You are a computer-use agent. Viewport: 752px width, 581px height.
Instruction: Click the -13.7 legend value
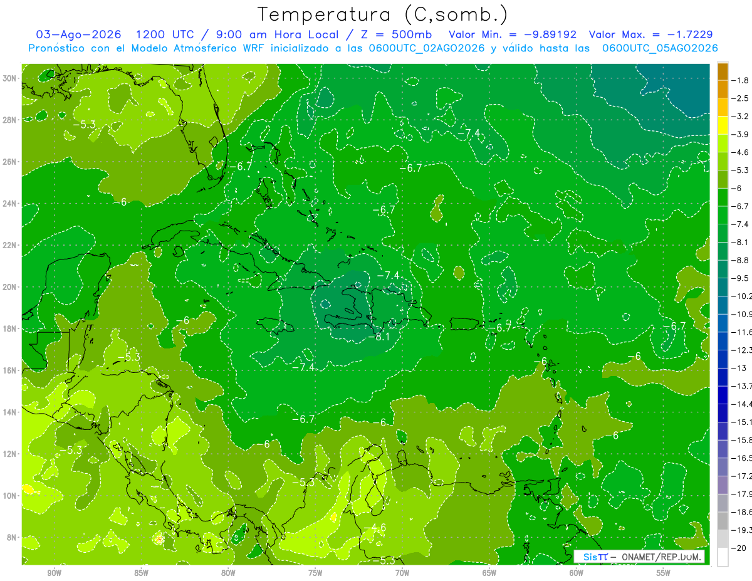[x=741, y=386]
